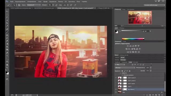This screenshot has width=171, height=96.
Task: Select the Eyedropper tool
Action: coord(7,26)
